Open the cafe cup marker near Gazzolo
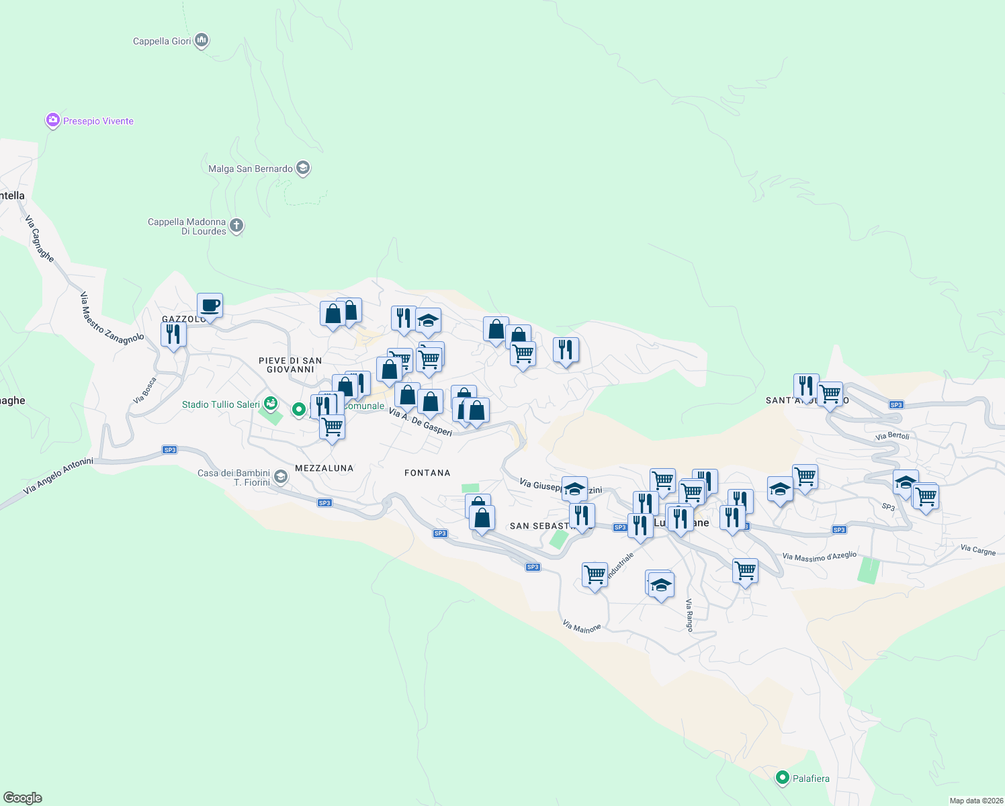The width and height of the screenshot is (1005, 806). 210,306
